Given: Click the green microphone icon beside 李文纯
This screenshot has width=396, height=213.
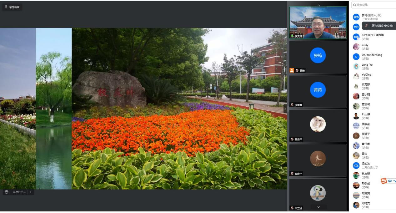Looking at the screenshot, I should (292, 36).
